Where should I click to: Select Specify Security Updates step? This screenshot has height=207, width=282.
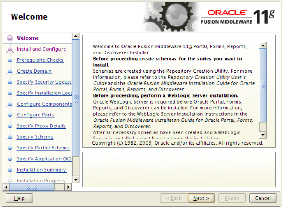(44, 82)
